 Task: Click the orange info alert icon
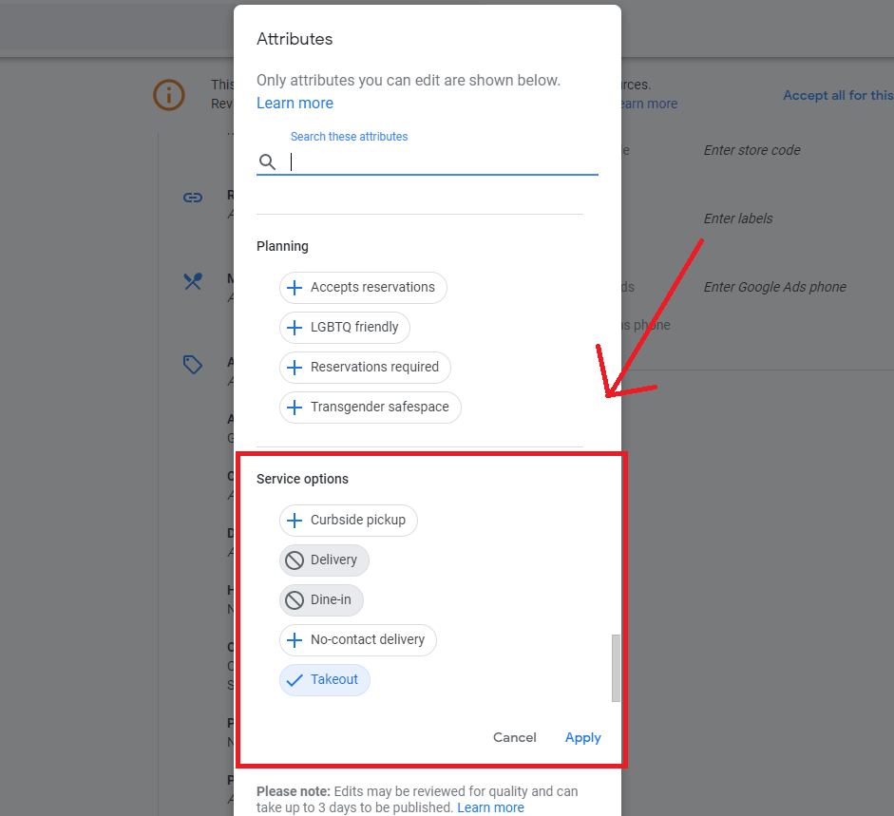pos(169,94)
